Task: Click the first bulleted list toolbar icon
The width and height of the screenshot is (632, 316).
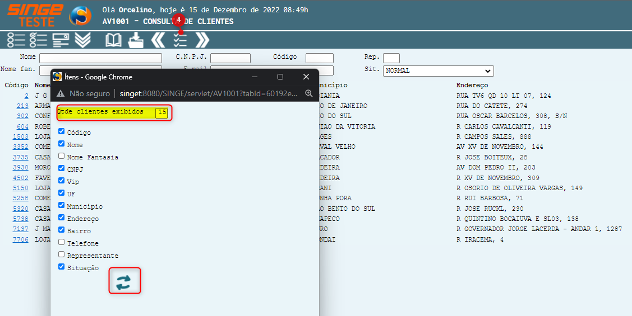Action: click(x=16, y=40)
